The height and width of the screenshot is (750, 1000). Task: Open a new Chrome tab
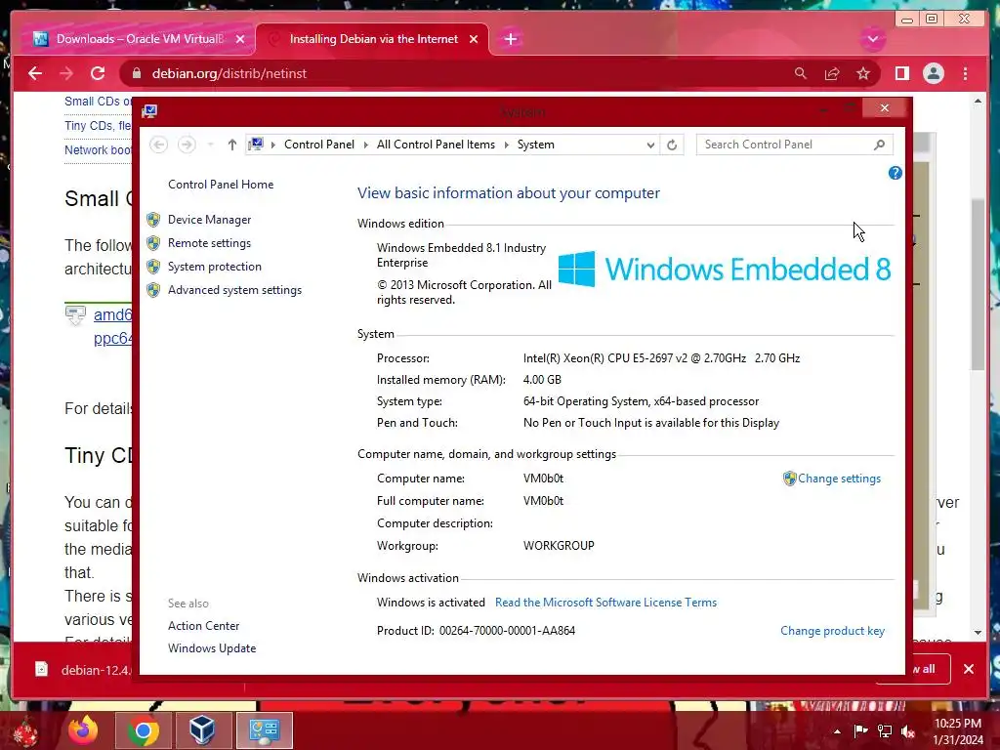pyautogui.click(x=510, y=39)
